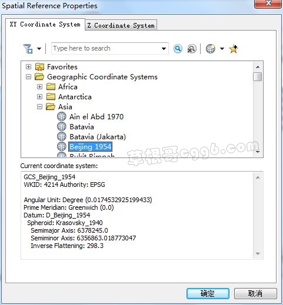Viewport: 283px width, 305px height.
Task: Open the globe icon's dropdown arrow
Action: pos(222,49)
